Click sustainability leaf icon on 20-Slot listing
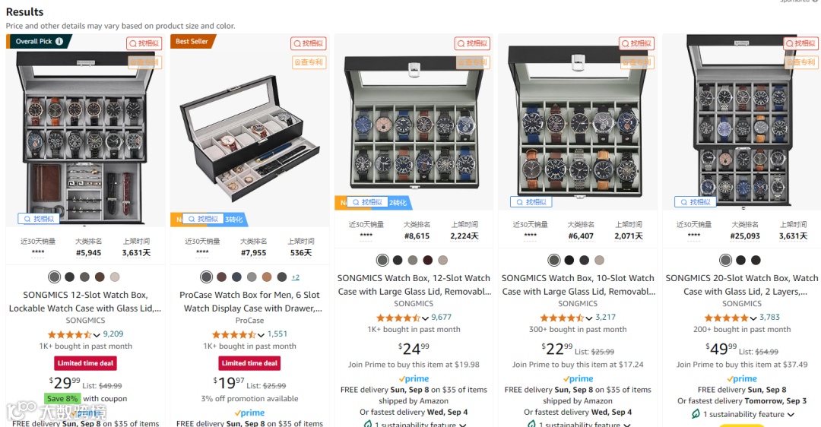Viewport: 821px width, 427px height. (x=696, y=414)
